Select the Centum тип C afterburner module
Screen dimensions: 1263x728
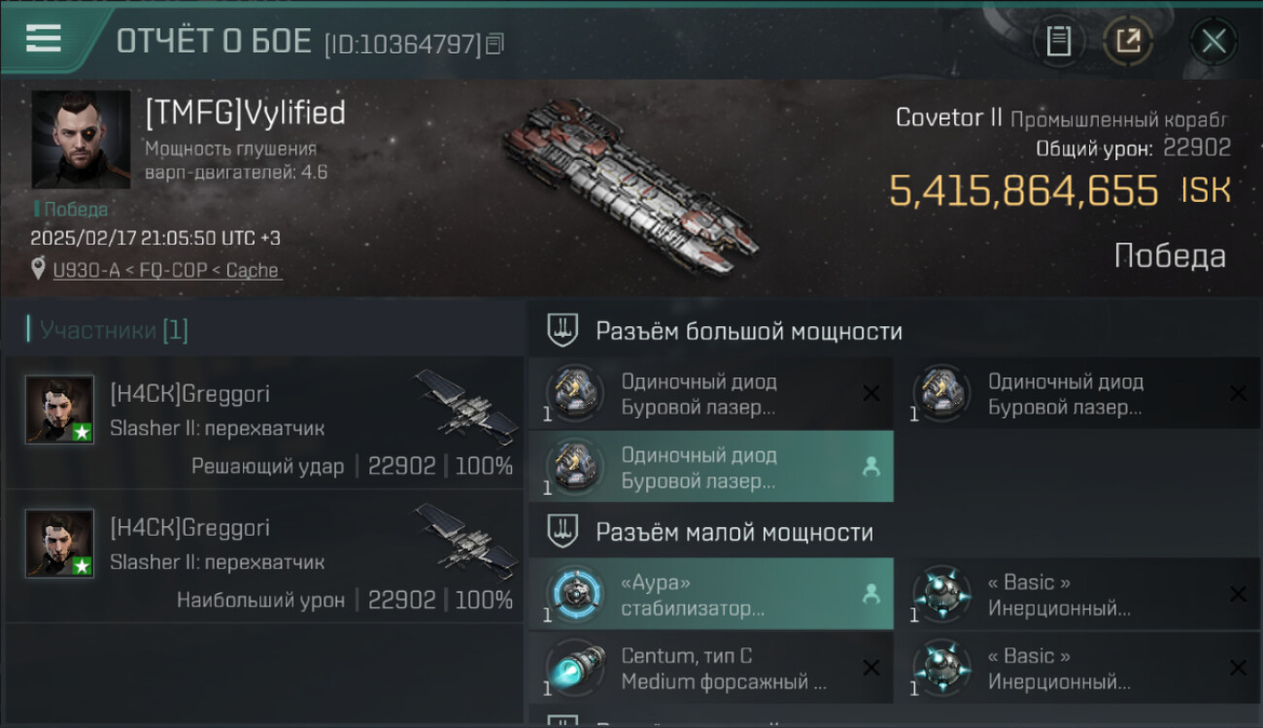coord(711,668)
